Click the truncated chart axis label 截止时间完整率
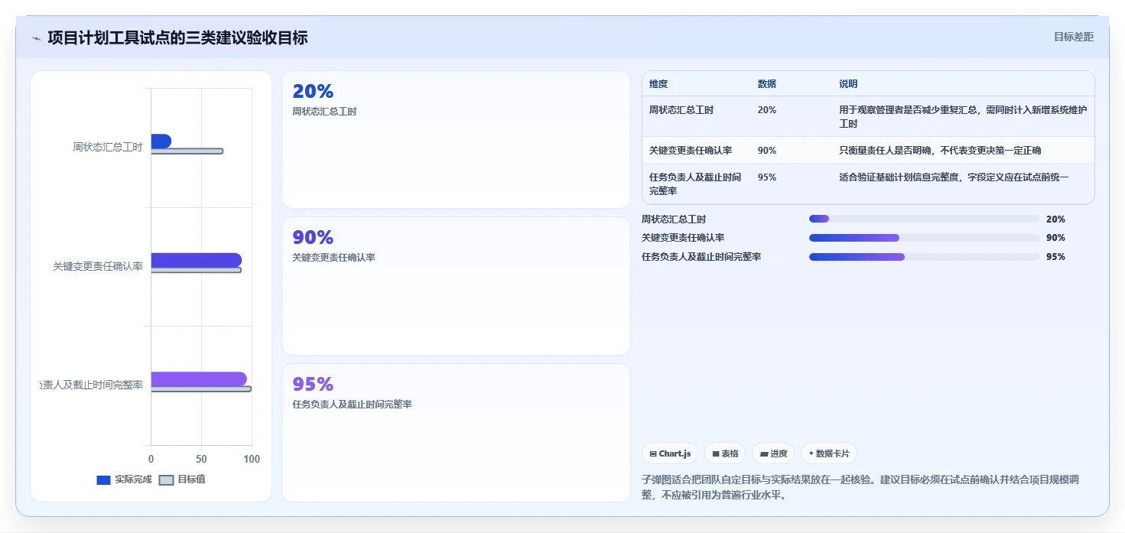 pos(92,385)
